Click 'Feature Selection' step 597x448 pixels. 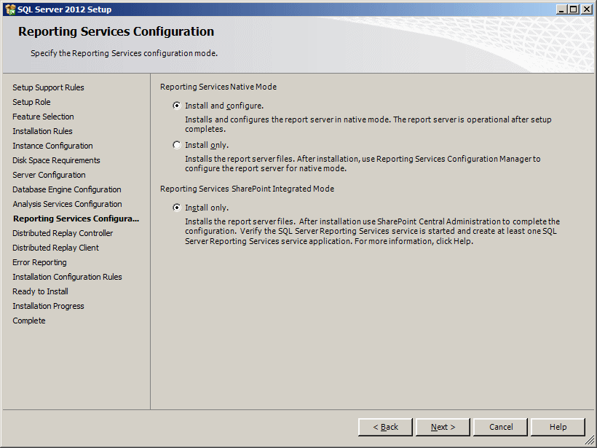pyautogui.click(x=43, y=117)
